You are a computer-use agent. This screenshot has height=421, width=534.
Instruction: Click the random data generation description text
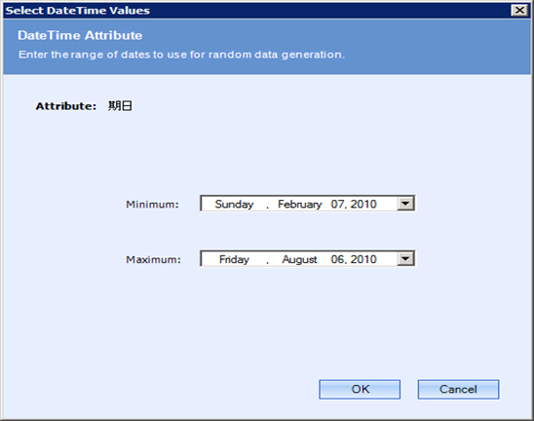click(x=181, y=55)
